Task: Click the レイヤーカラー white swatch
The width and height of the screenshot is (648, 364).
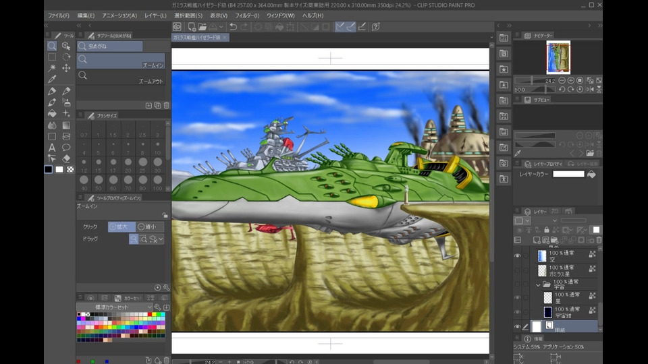Action: click(x=568, y=174)
